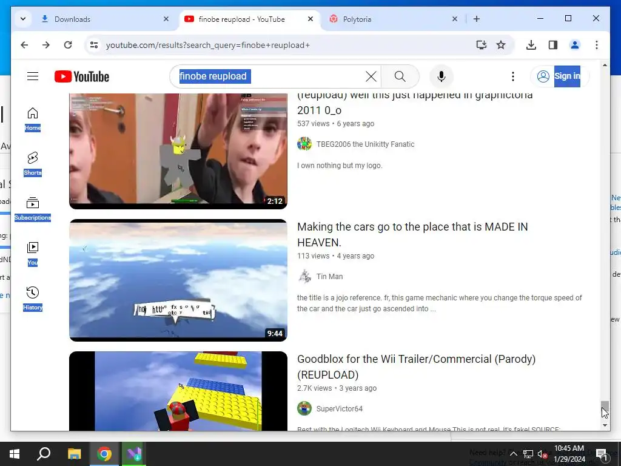Image resolution: width=621 pixels, height=466 pixels.
Task: View site information icon in address bar
Action: click(x=94, y=45)
